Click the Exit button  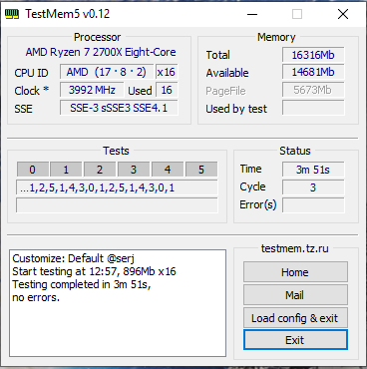[295, 340]
